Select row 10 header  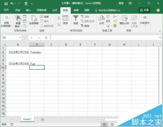pos(3,83)
